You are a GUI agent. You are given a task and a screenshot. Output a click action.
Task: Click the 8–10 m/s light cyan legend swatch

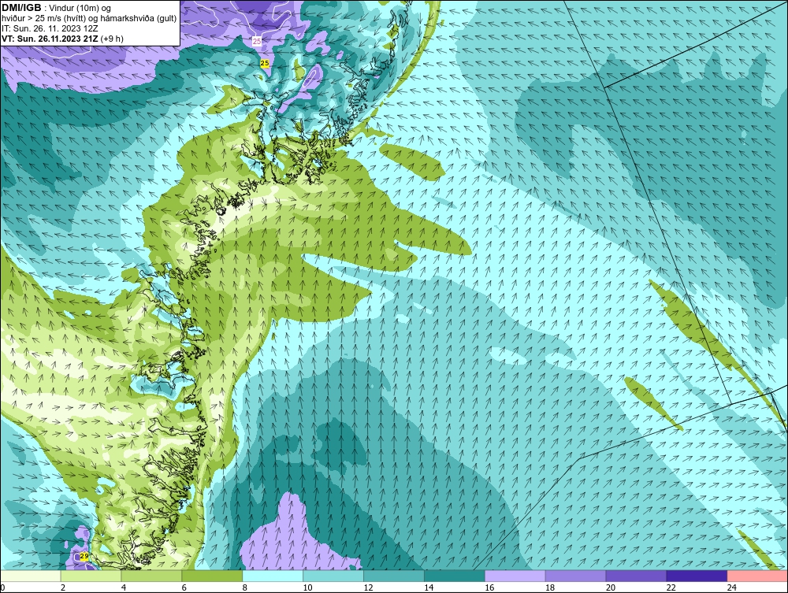pos(273,576)
